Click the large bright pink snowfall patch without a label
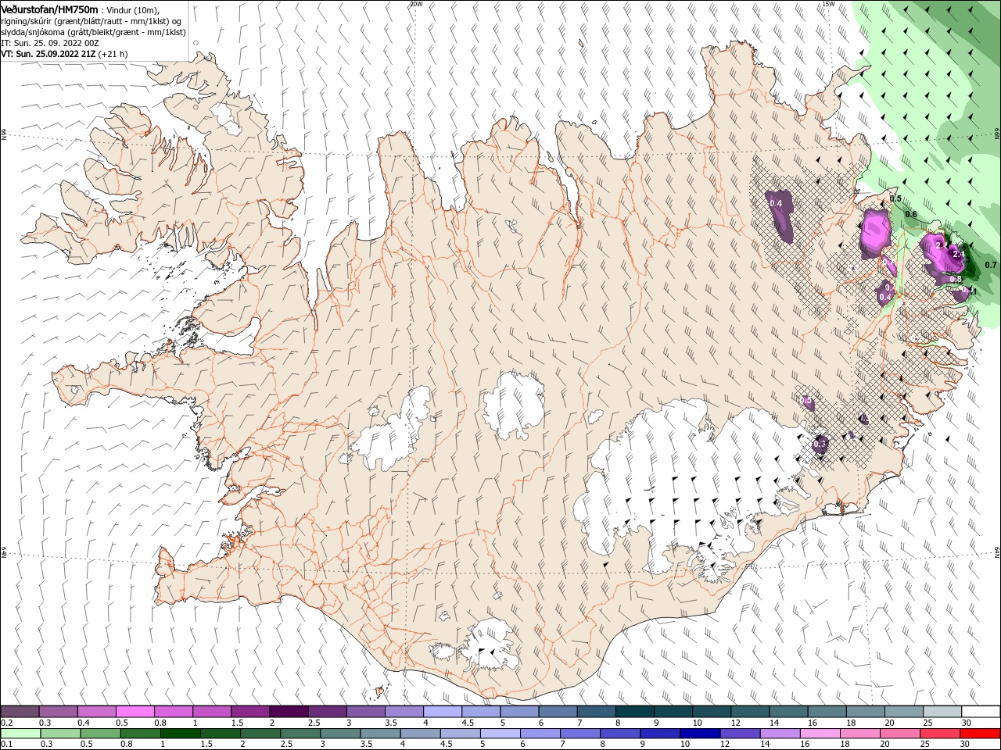Screen dimensions: 1001x750 click(876, 233)
